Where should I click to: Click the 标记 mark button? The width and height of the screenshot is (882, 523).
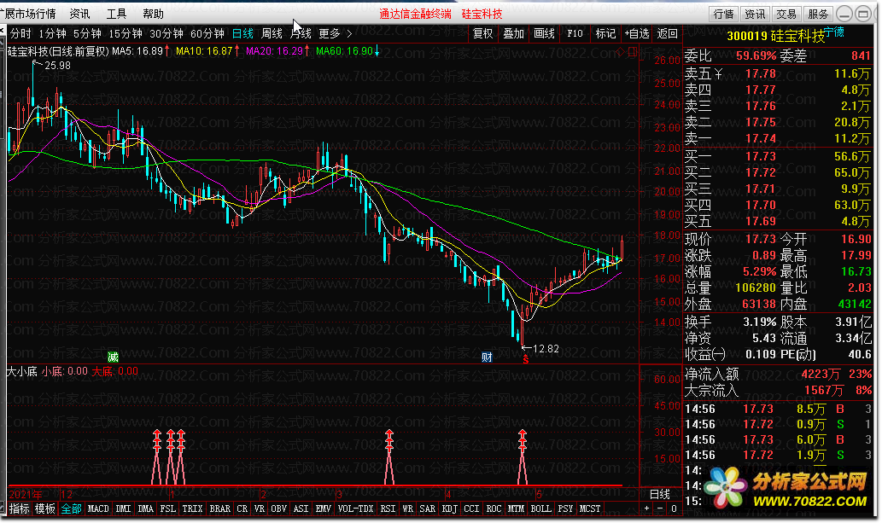[x=605, y=34]
